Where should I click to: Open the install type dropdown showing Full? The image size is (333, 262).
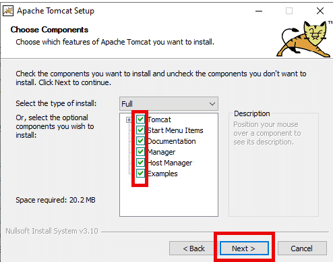(x=169, y=104)
